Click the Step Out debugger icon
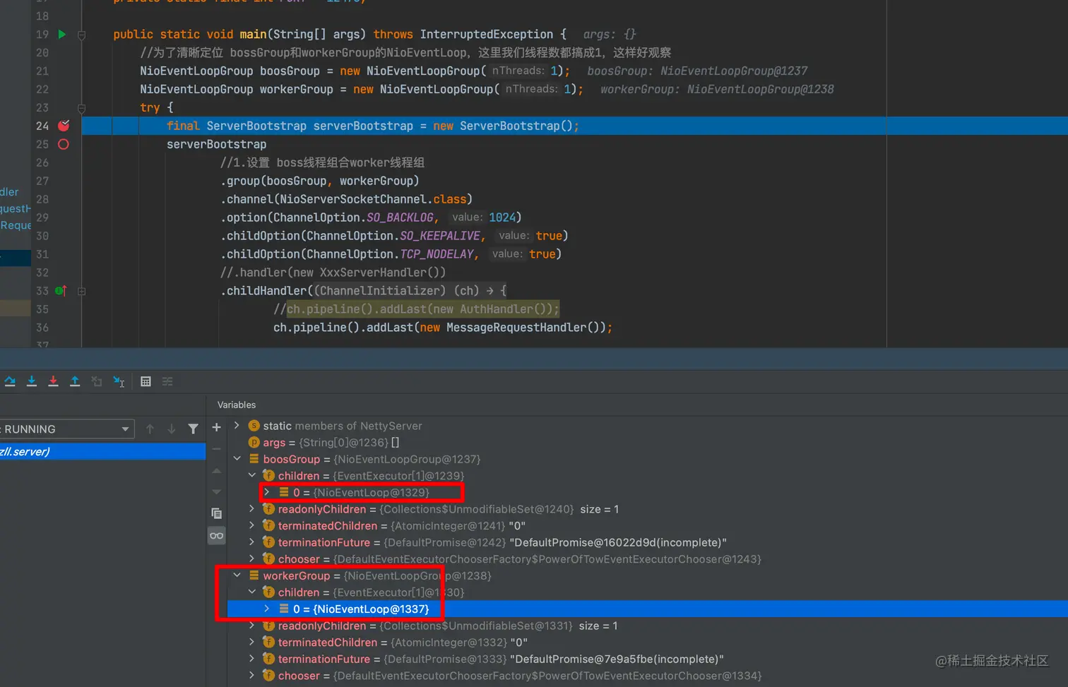 click(x=75, y=381)
